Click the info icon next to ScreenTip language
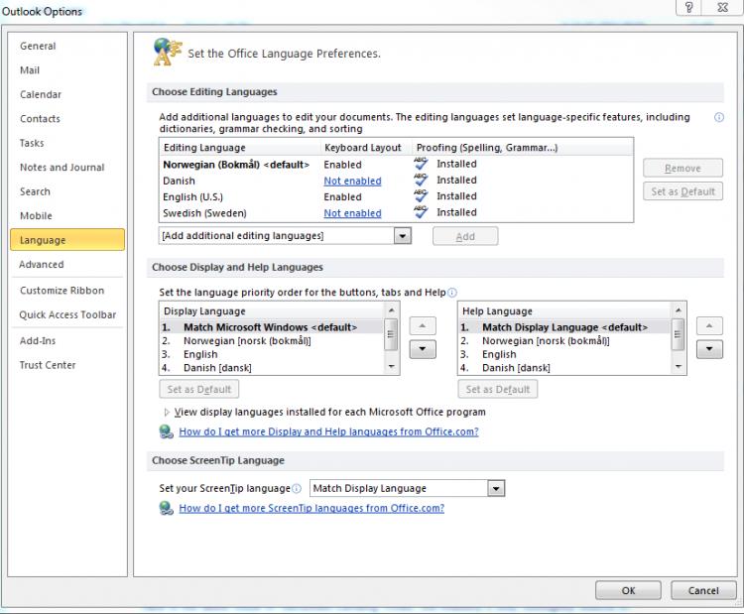 coord(297,489)
